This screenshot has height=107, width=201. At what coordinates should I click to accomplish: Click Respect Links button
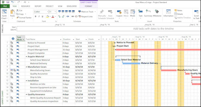tap(85, 17)
